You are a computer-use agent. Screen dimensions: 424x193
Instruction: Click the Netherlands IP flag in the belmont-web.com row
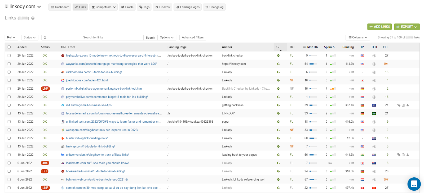coord(362,180)
